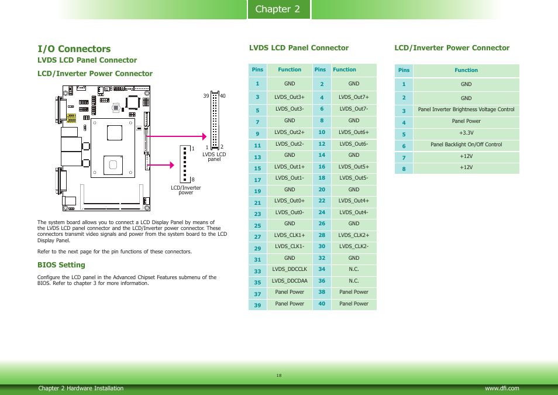Click the +12V cell for pin 7
This screenshot has width=558, height=395.
point(466,156)
